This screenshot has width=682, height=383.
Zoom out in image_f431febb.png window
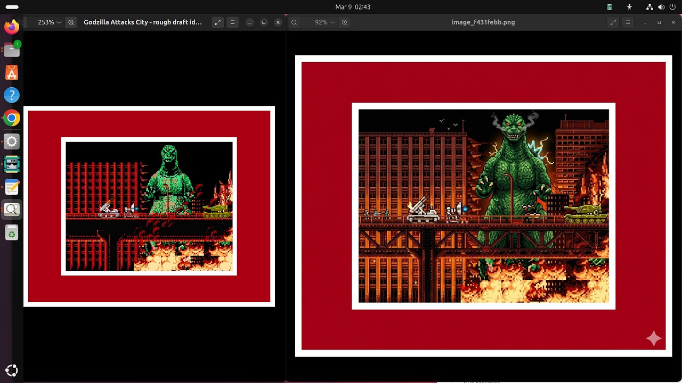(294, 22)
